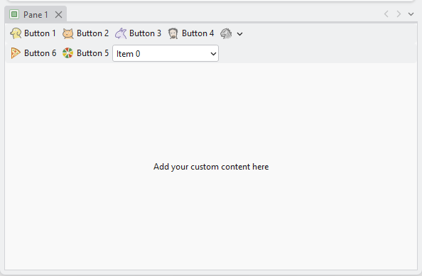Open the Item 0 combo box

(166, 53)
